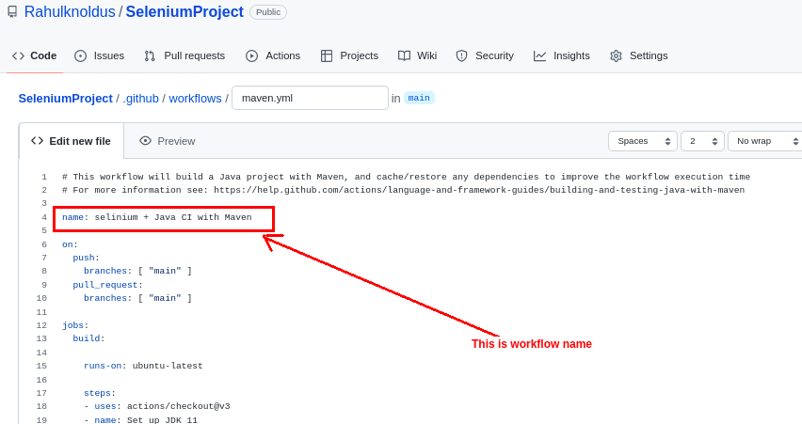
Task: Click the 'on:' key on line 6
Action: (70, 244)
